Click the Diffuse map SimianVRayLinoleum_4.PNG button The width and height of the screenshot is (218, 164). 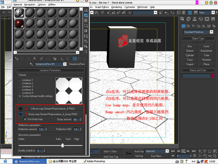coord(53,109)
